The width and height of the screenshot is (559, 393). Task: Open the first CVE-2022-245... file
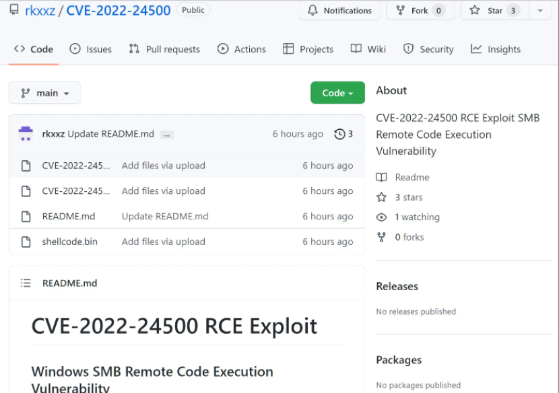76,166
